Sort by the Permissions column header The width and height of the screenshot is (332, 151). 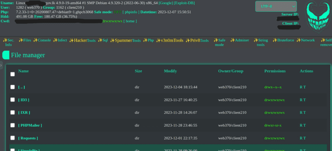point(275,71)
